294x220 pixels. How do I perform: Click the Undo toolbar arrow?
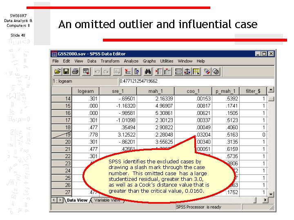97,71
